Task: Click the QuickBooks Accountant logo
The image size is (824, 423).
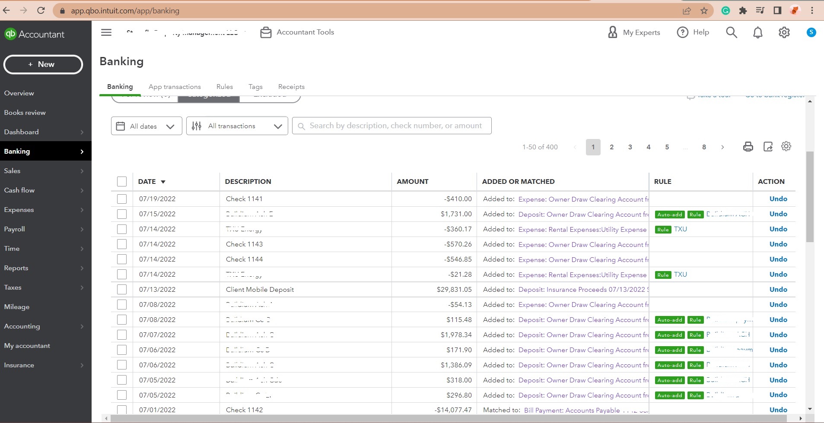Action: tap(35, 35)
